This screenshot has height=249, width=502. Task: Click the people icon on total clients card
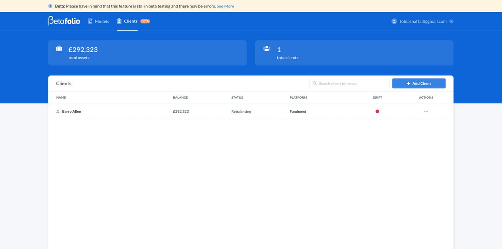click(266, 48)
